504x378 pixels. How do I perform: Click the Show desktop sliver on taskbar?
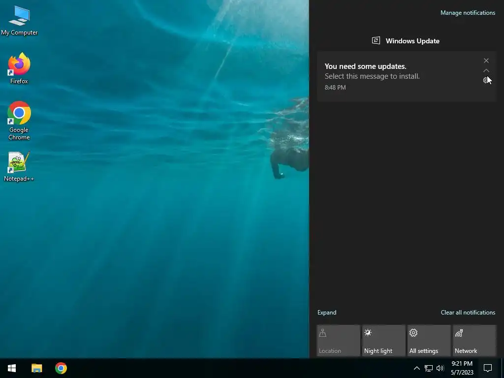tap(503, 368)
